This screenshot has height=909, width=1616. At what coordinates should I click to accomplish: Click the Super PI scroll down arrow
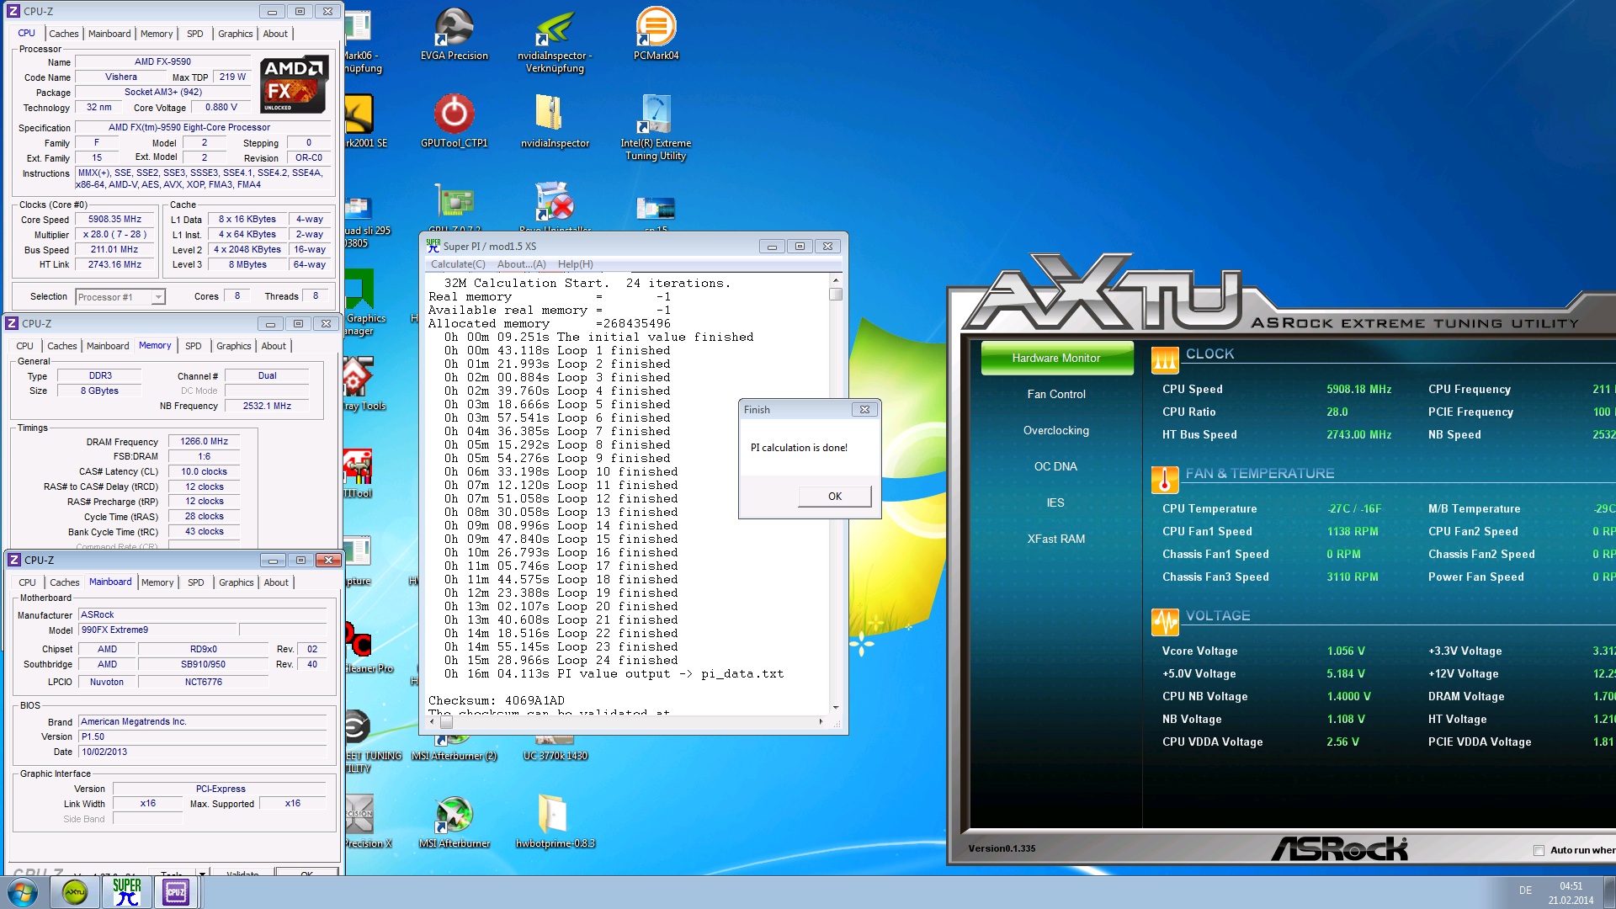[835, 708]
